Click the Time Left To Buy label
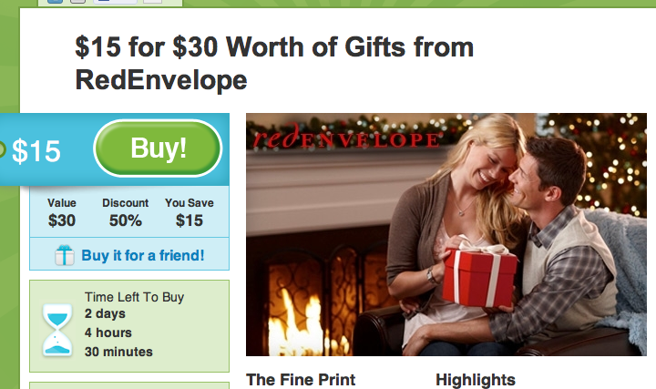This screenshot has width=656, height=389. coord(134,297)
